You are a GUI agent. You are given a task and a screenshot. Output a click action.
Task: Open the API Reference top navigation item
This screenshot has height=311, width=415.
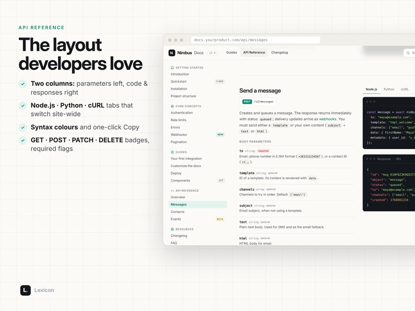[254, 52]
